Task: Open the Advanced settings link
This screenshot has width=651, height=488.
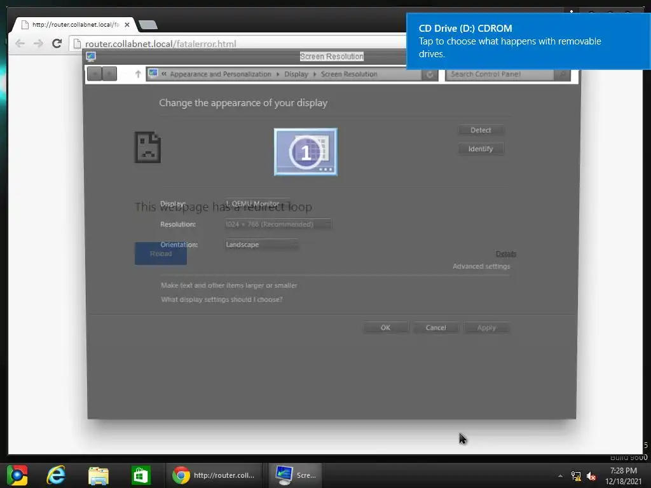Action: tap(481, 266)
